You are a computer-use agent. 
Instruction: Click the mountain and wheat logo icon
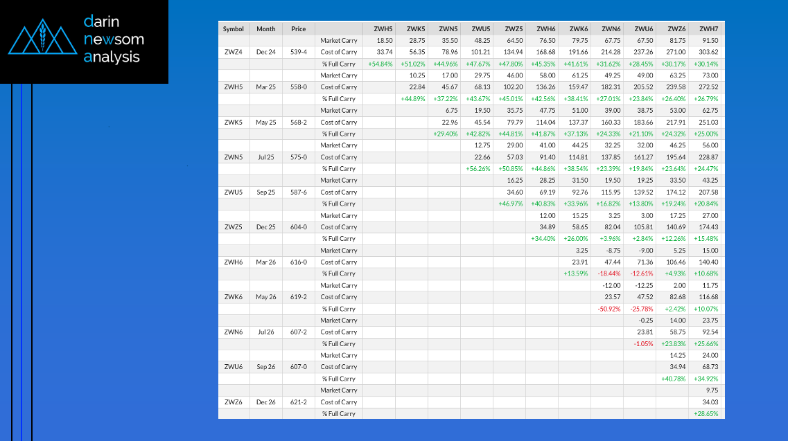pyautogui.click(x=42, y=40)
